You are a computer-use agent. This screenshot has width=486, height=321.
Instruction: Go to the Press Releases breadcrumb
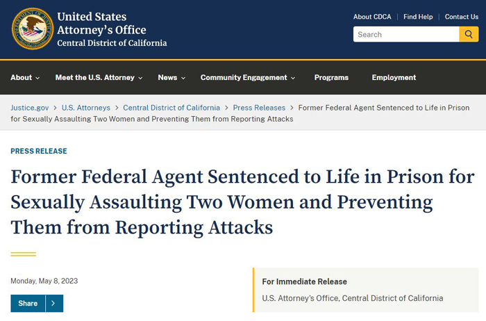click(259, 108)
